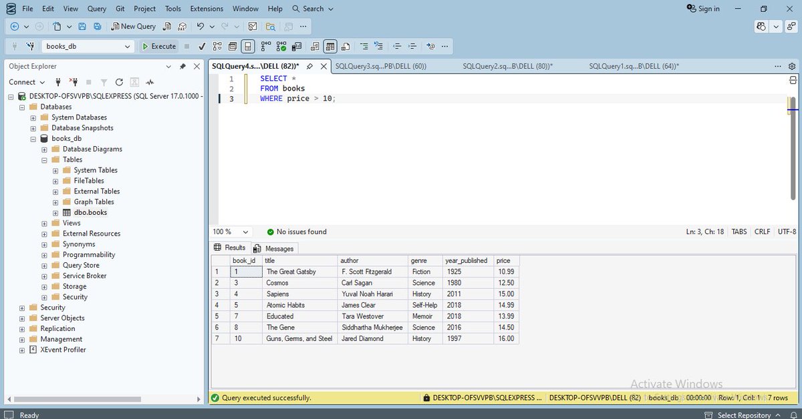Click the Increase Indent icon
This screenshot has width=802, height=419.
pyautogui.click(x=412, y=46)
